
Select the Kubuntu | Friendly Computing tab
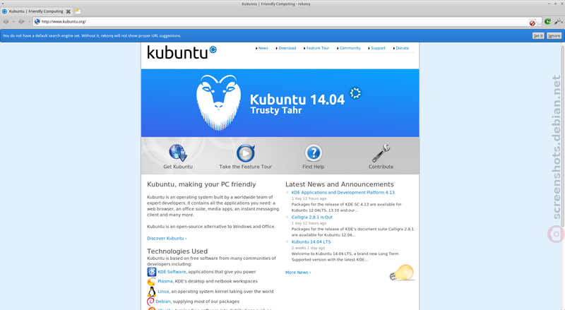click(x=36, y=11)
